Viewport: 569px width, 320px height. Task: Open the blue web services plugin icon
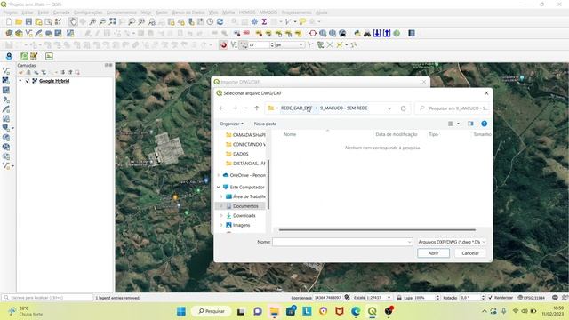tap(9, 56)
